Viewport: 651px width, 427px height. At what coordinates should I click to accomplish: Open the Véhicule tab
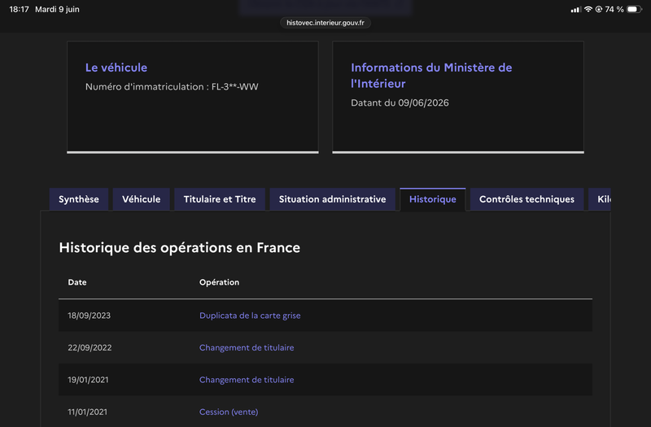(141, 199)
